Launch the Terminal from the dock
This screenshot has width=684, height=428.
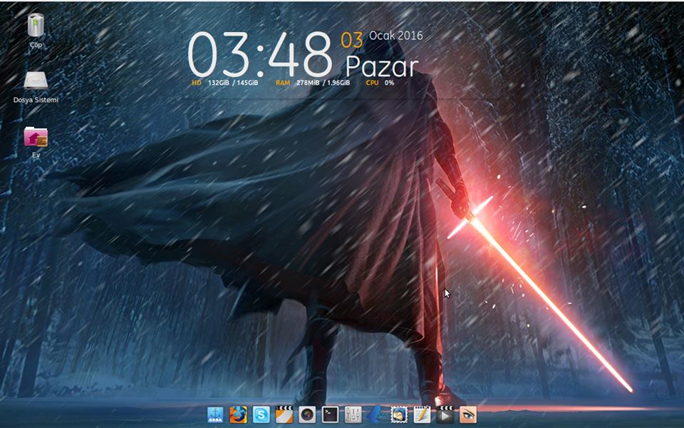[330, 414]
